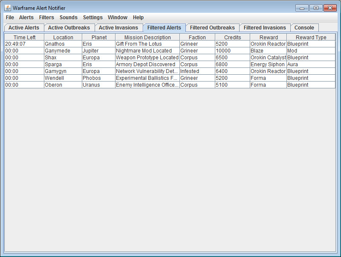Switch to the Active Outbreaks tab
341x257 pixels.
(x=69, y=28)
